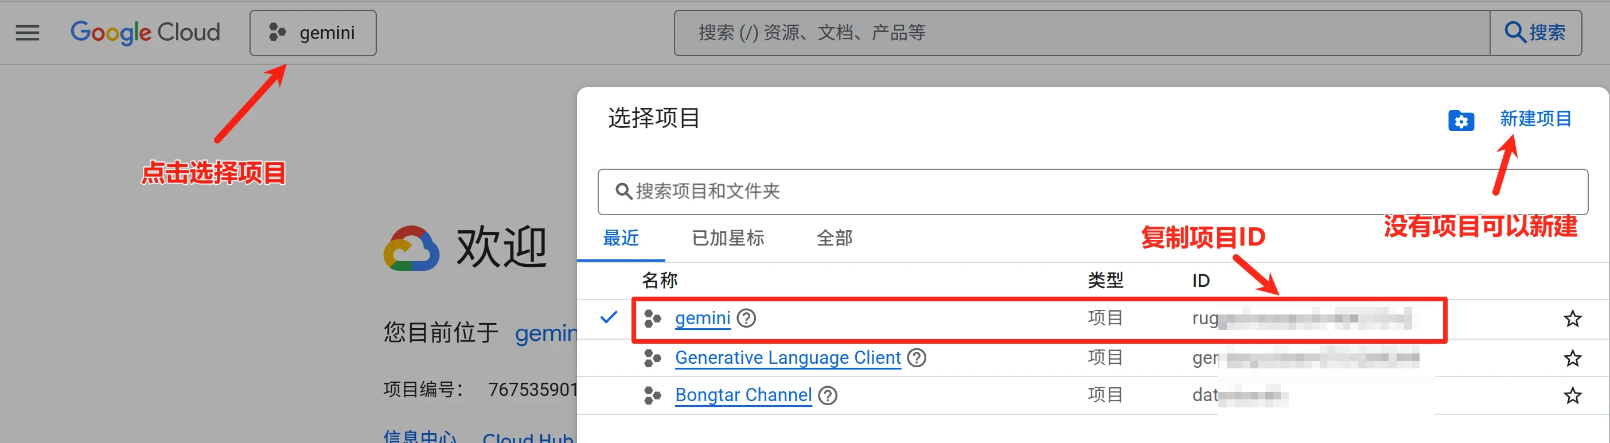Click the 项目编号 number value

pos(532,389)
